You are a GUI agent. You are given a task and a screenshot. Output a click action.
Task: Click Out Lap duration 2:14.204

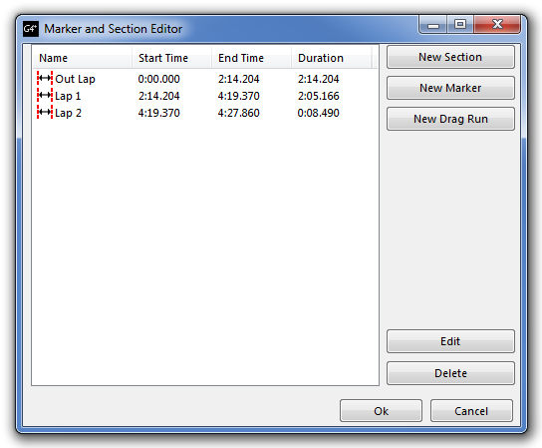[319, 79]
